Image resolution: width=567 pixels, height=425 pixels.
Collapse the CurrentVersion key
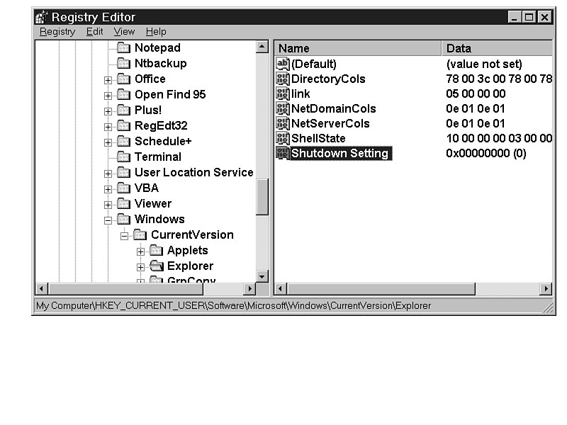tap(124, 235)
